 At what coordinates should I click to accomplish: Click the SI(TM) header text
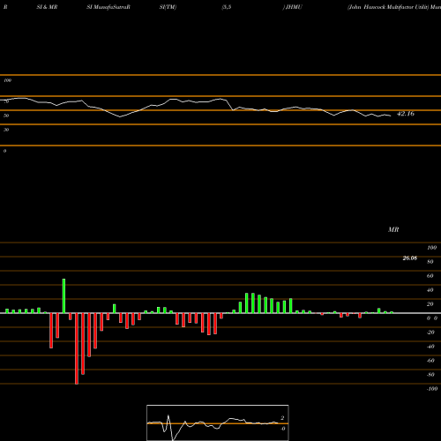168,7
